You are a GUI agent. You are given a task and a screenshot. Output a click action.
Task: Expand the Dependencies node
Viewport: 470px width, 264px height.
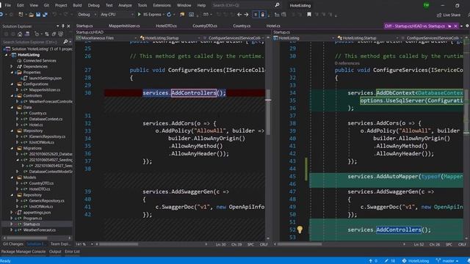[12, 67]
